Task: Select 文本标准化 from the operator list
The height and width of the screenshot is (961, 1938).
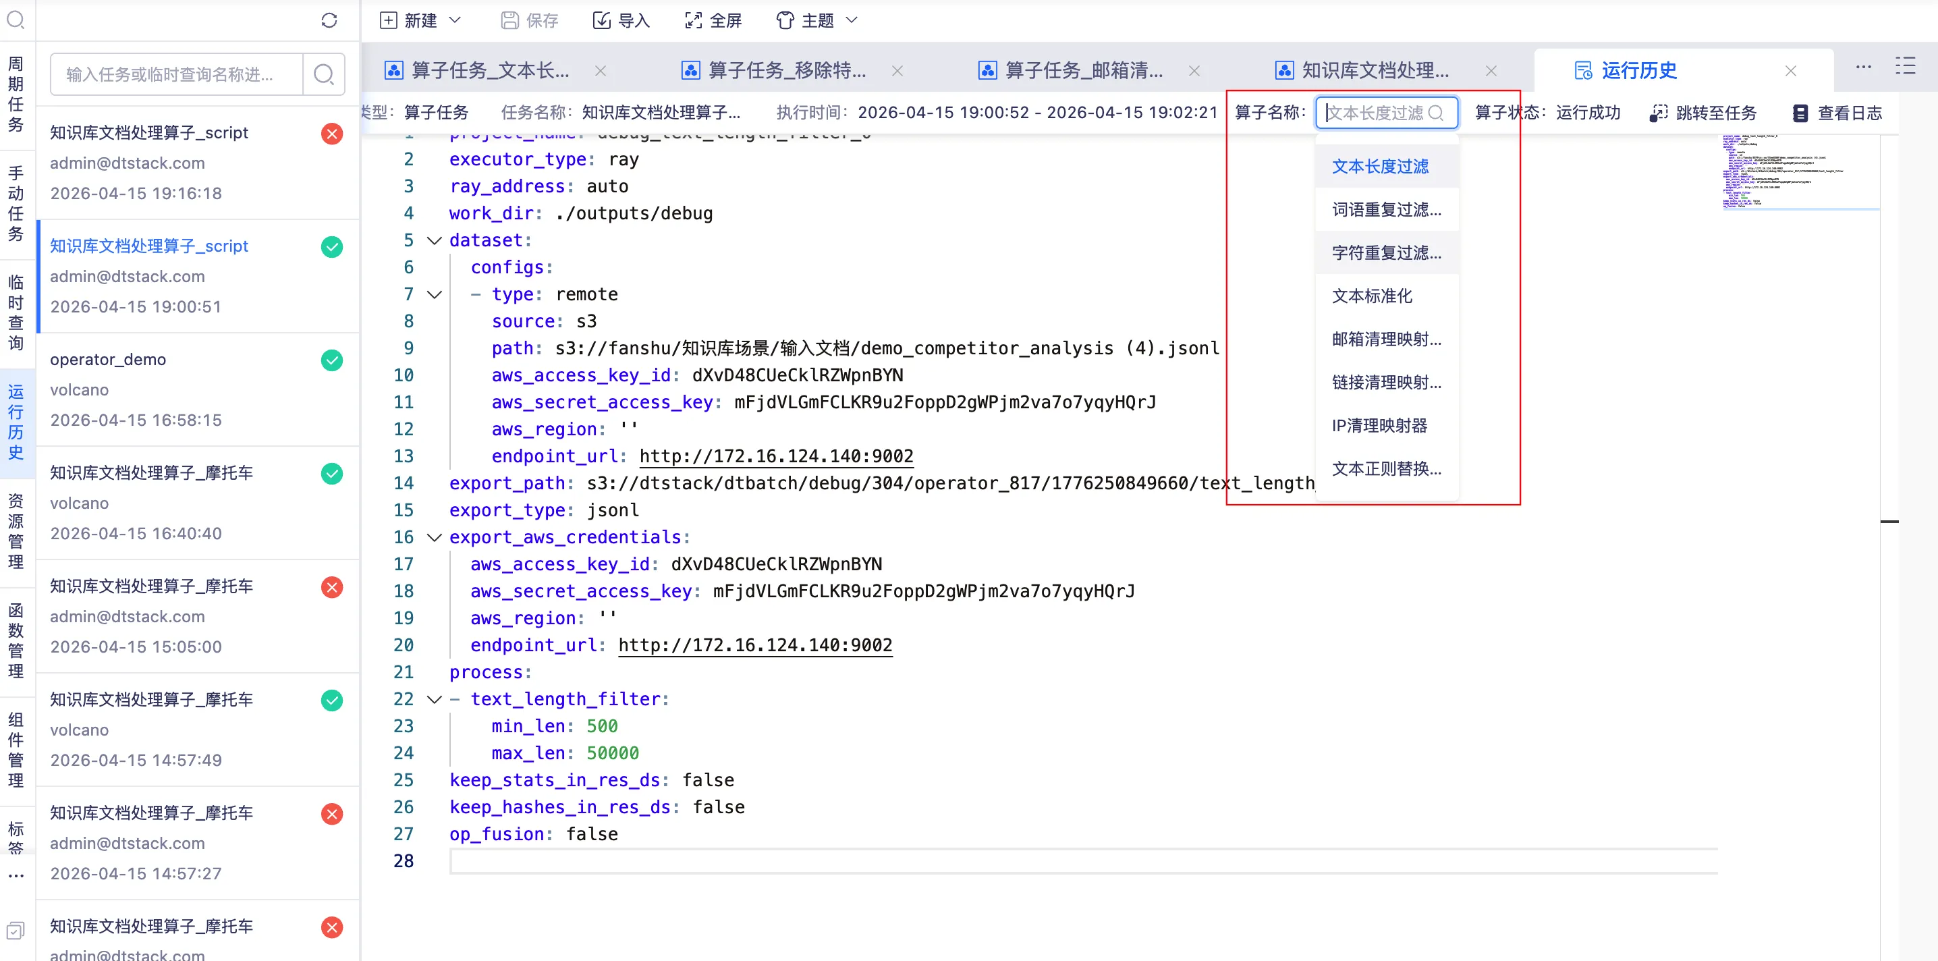Action: (x=1387, y=296)
